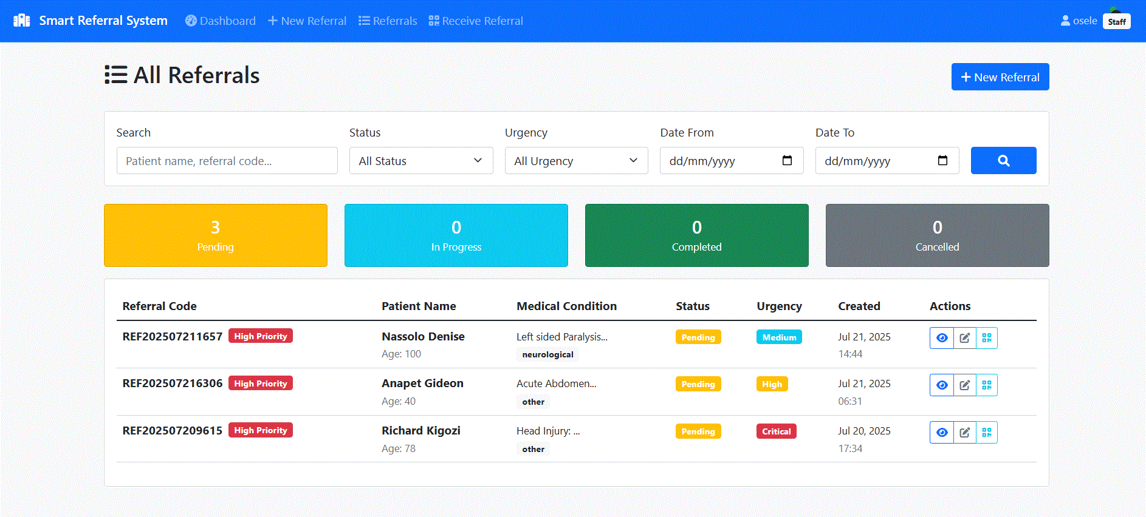The width and height of the screenshot is (1146, 517).
Task: Click the Date To input field
Action: point(887,161)
